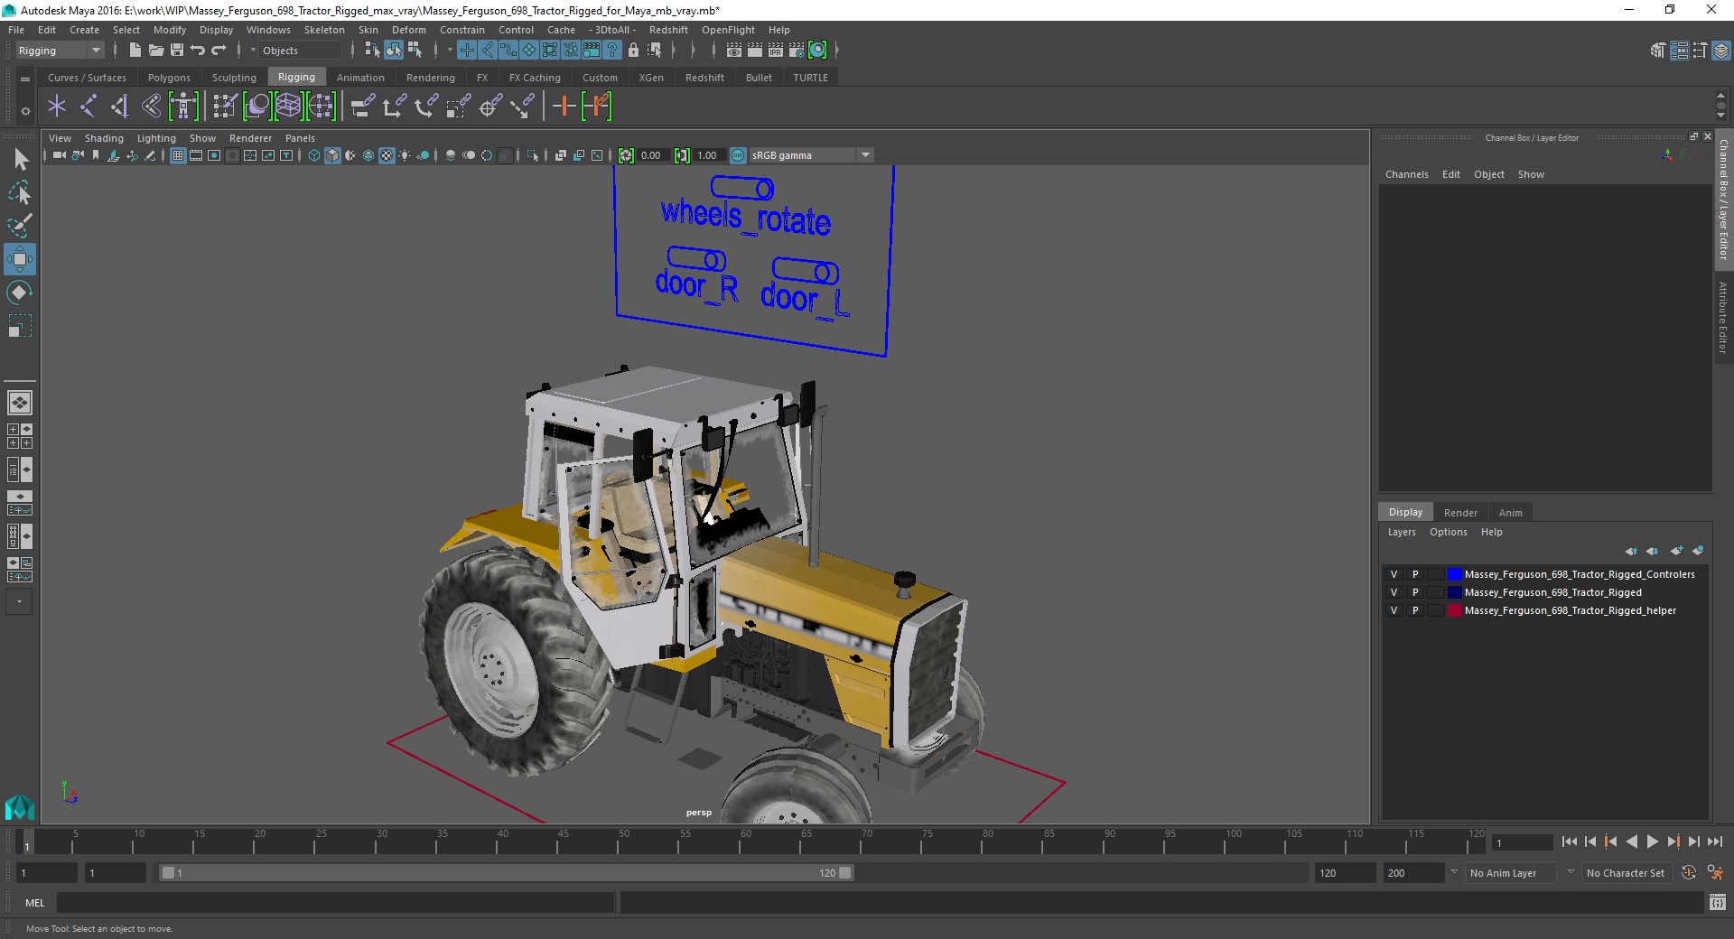Click the Parent constraint shelf icon
The image size is (1734, 939).
tap(363, 107)
